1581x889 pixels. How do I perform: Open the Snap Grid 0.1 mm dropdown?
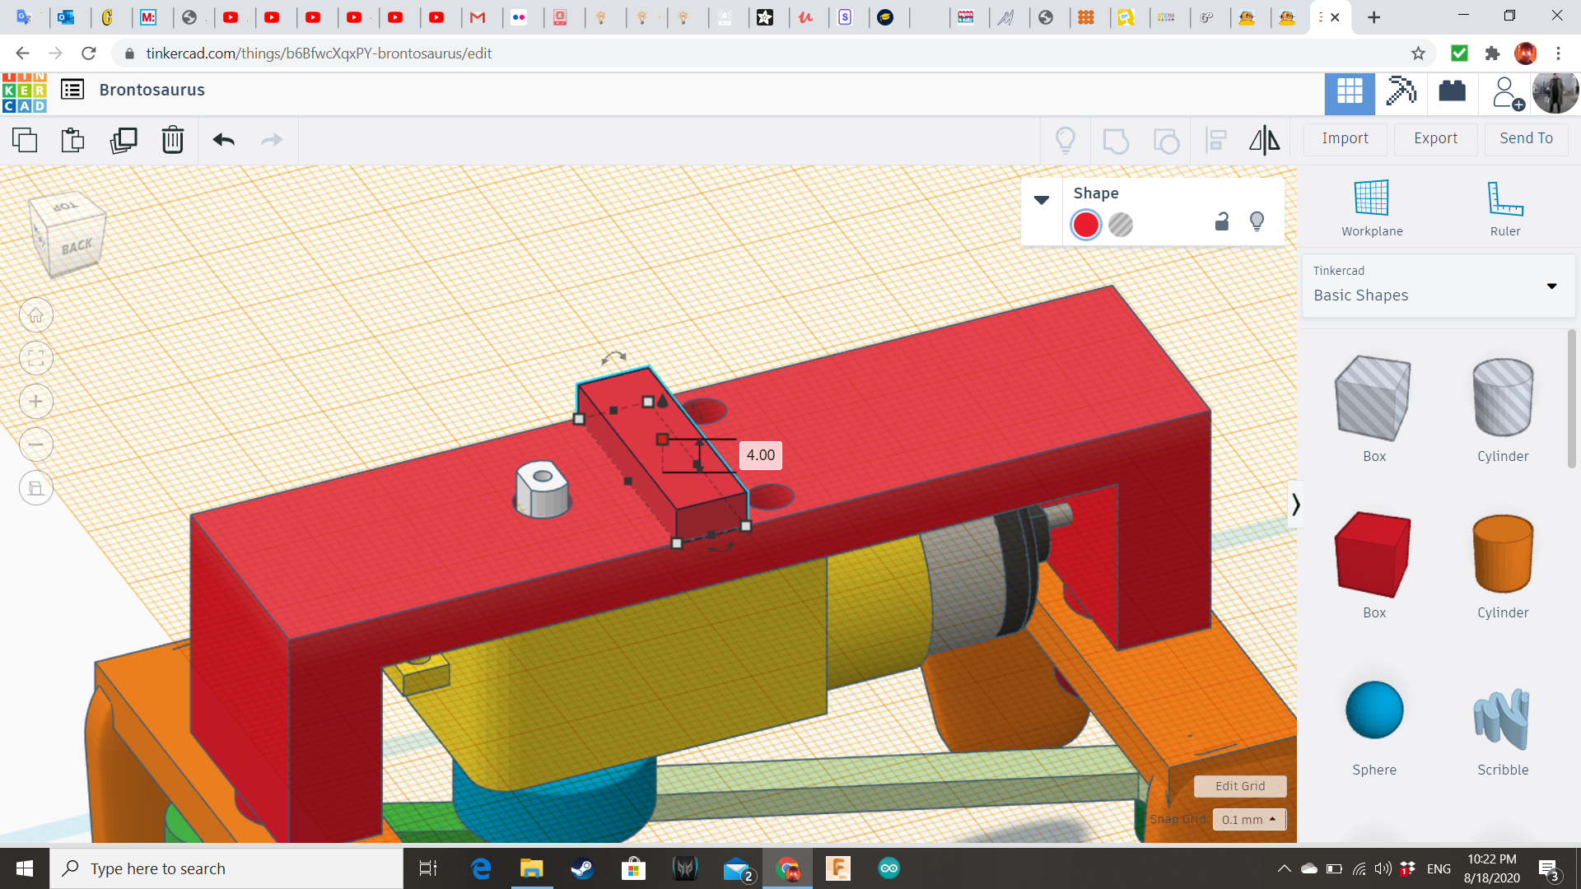click(x=1248, y=819)
